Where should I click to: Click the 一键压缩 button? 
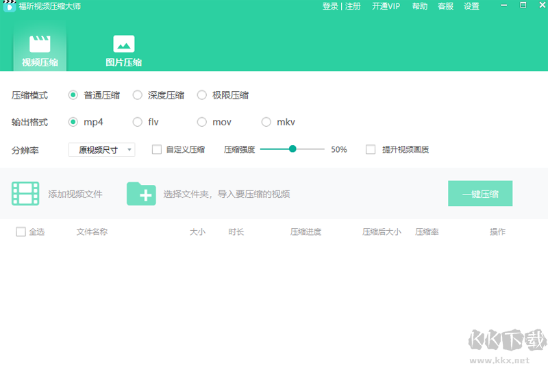click(480, 194)
